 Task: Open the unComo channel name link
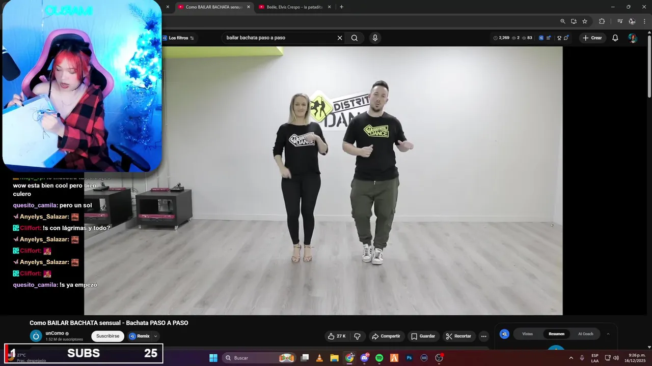coord(55,333)
